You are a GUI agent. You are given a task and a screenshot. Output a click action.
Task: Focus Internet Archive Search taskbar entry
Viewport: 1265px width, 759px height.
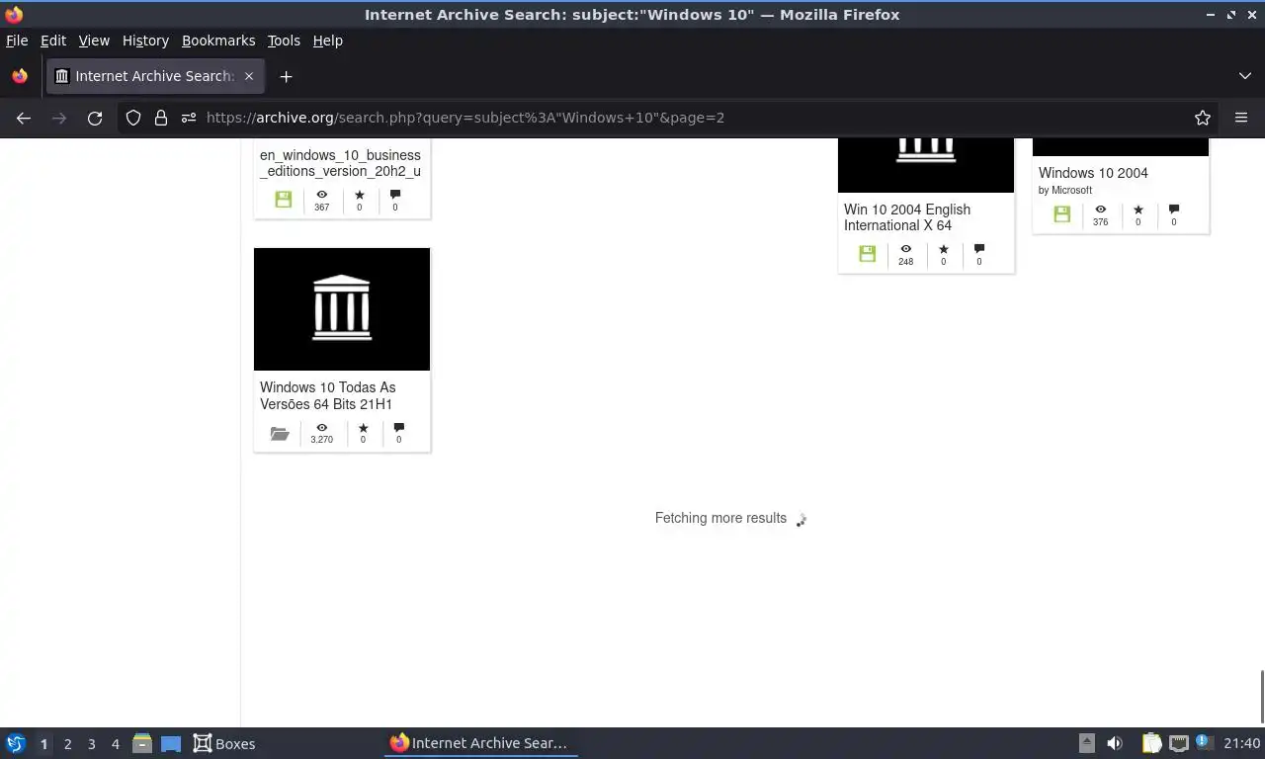pos(480,743)
